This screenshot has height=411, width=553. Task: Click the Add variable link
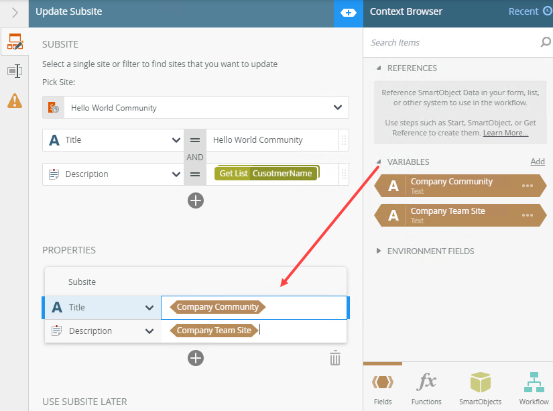(x=538, y=162)
